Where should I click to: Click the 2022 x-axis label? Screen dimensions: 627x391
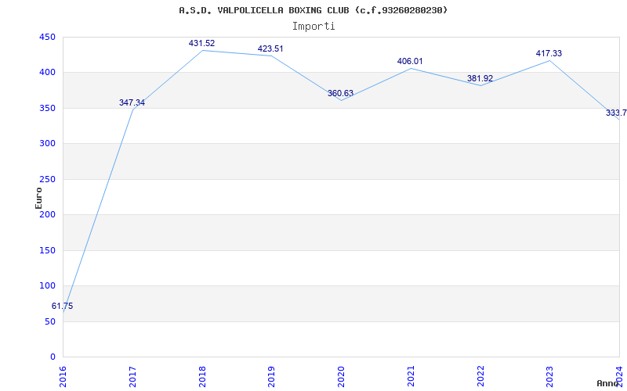coord(480,377)
